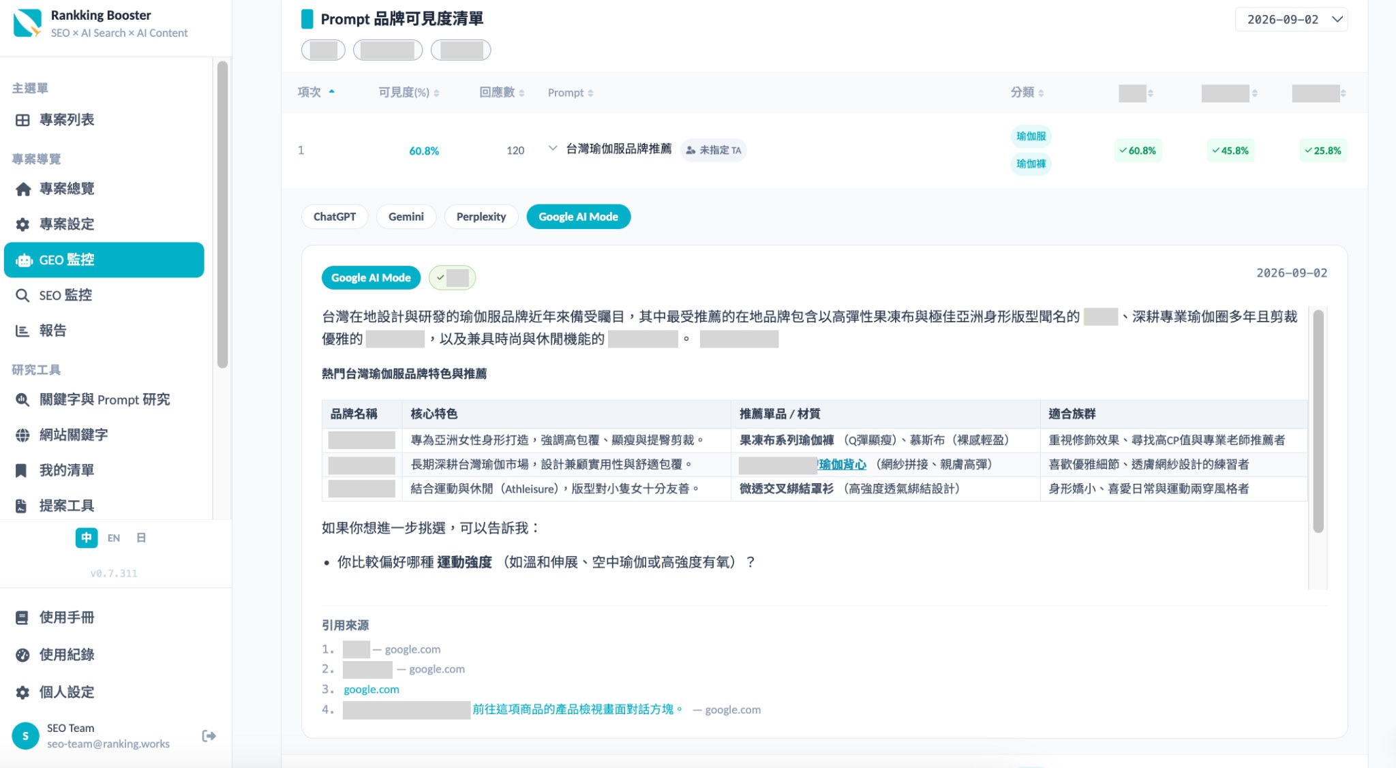
Task: Click the 使用手冊 book icon
Action: [22, 617]
